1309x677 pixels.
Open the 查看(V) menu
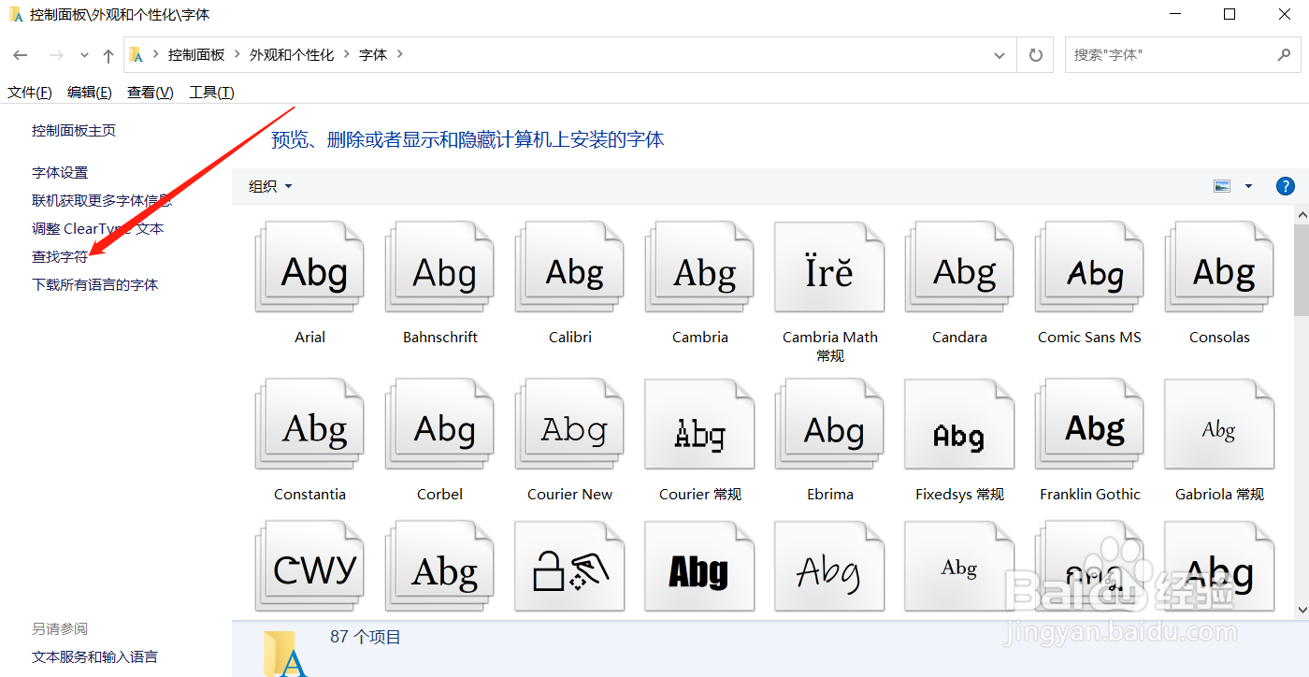pyautogui.click(x=151, y=92)
